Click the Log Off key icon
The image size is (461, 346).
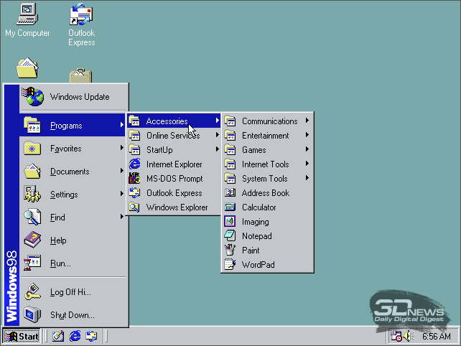point(32,291)
